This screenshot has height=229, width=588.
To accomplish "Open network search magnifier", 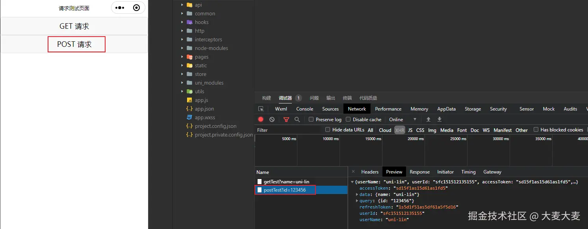I will pyautogui.click(x=297, y=119).
